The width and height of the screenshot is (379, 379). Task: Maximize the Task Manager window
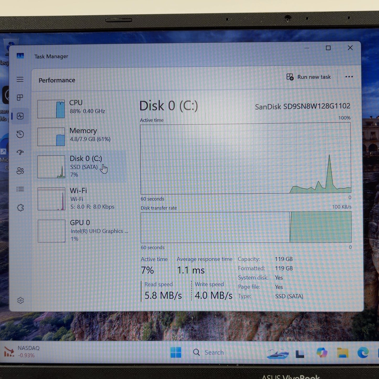(328, 48)
